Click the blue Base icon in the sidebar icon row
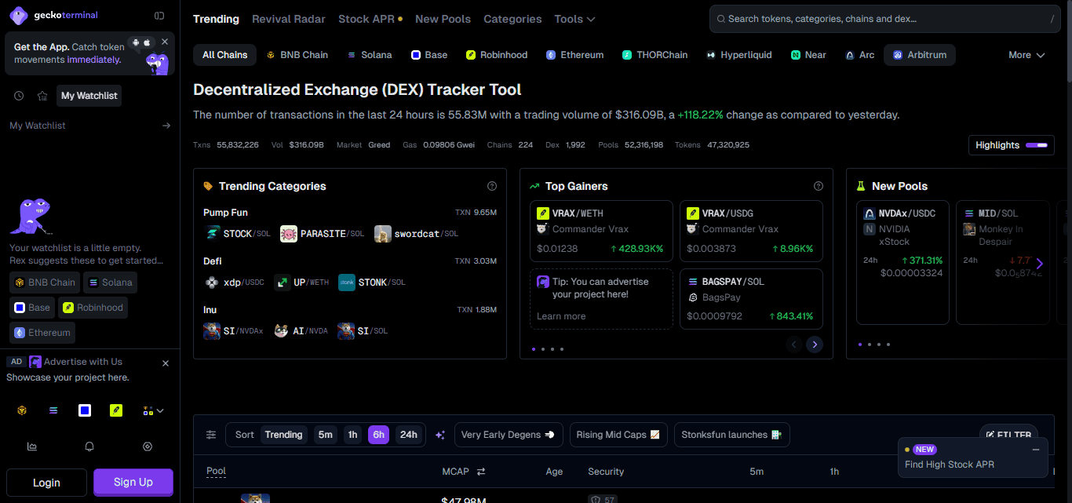 tap(85, 410)
